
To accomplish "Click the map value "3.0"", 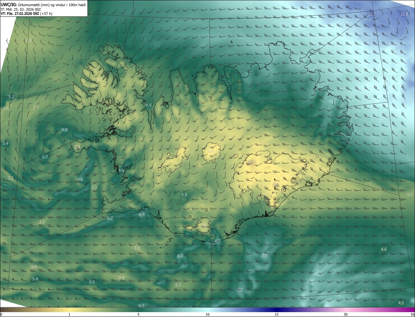I will click(34, 267).
